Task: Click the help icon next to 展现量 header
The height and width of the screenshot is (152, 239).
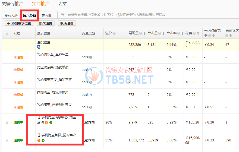Action: [141, 33]
